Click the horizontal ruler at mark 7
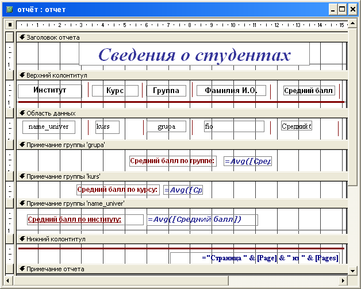Image resolution: width=361 pixels, height=289 pixels. click(168, 25)
